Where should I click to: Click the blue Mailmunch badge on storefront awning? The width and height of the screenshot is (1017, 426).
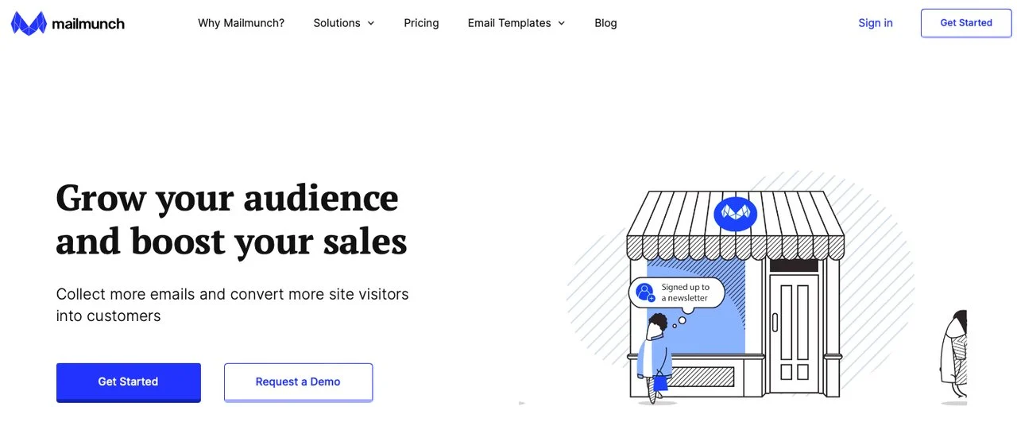pyautogui.click(x=735, y=213)
